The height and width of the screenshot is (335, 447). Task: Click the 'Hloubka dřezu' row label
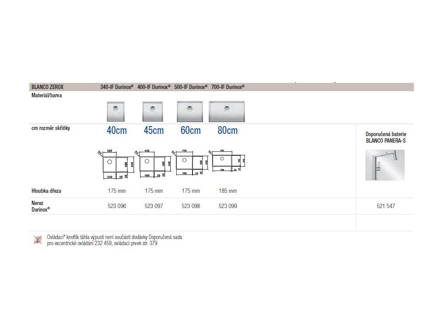pyautogui.click(x=46, y=191)
